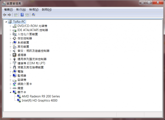
Task: Click the 系統裝置 icon
Action: tap(14, 42)
